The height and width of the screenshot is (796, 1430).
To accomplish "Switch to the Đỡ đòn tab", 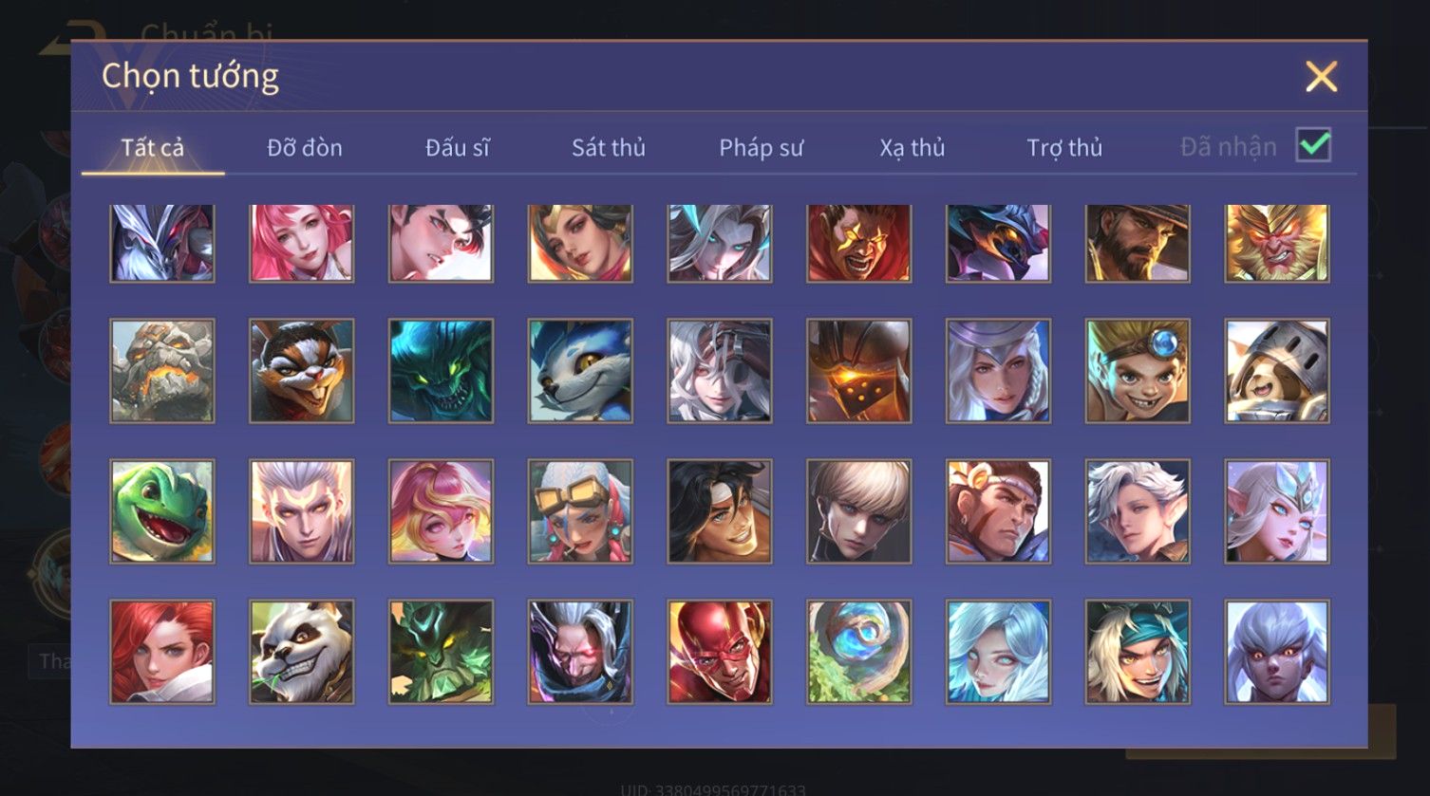I will 305,148.
